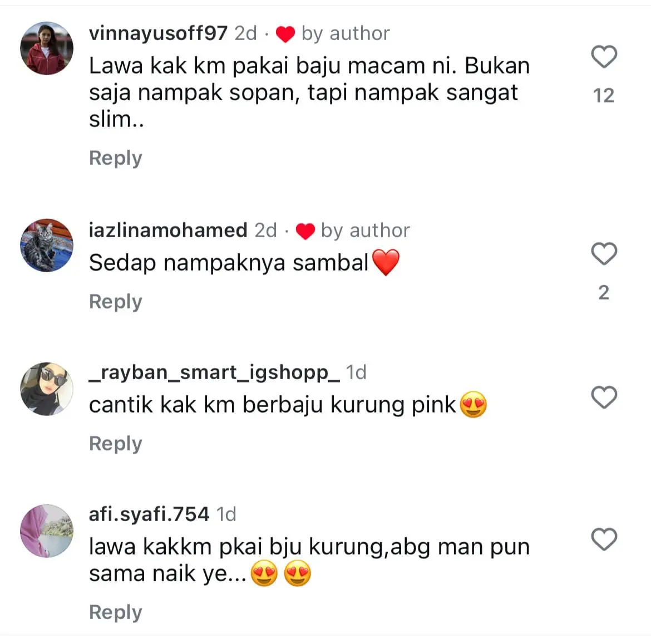
Task: Reply to the baju kurung pink comment
Action: pos(115,444)
